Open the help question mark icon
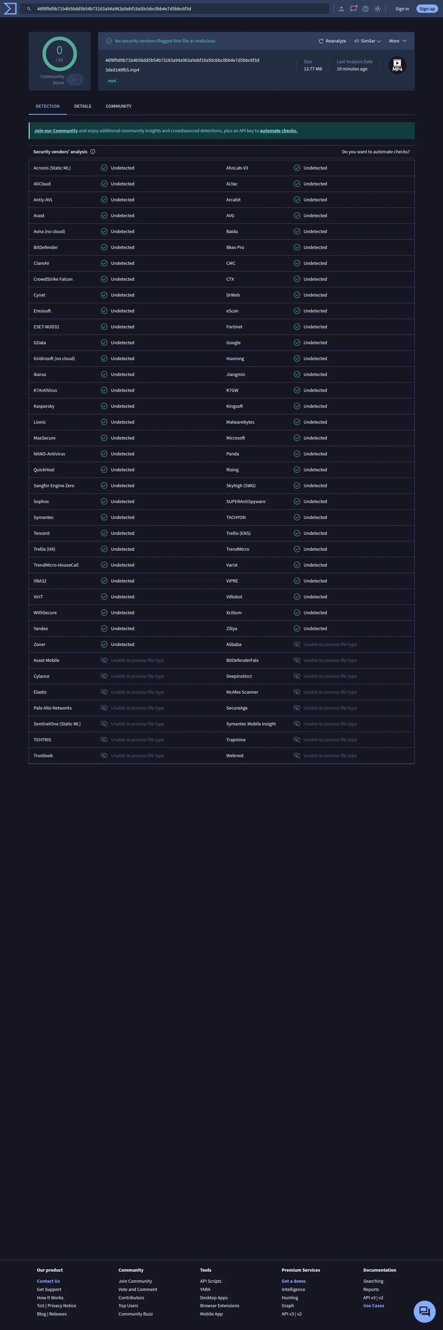This screenshot has width=443, height=1330. click(x=366, y=9)
